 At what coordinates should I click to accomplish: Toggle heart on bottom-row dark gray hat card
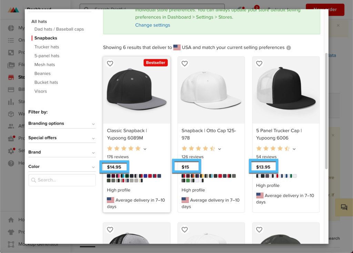[x=259, y=230]
